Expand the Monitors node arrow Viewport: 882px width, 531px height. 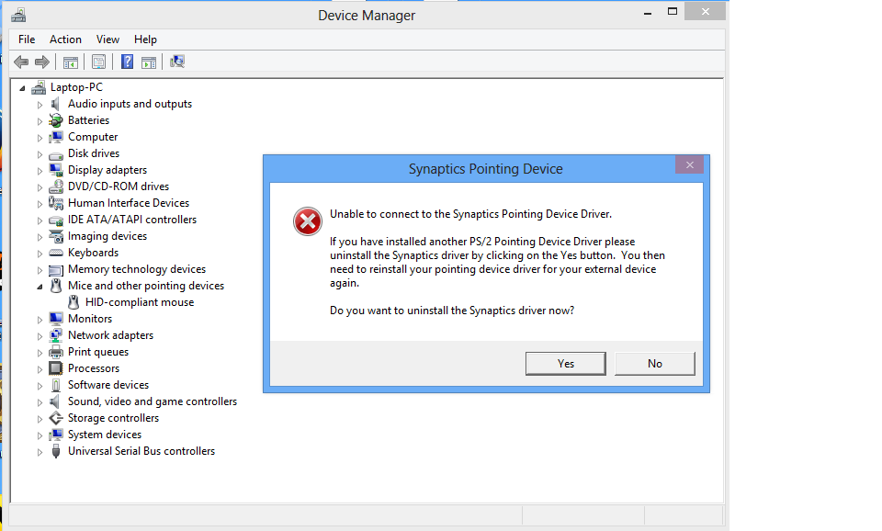click(40, 320)
